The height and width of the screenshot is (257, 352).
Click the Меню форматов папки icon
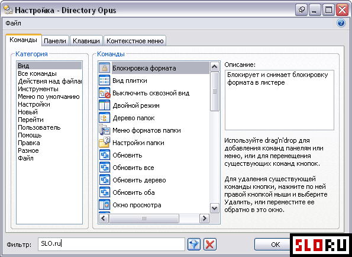(x=104, y=130)
